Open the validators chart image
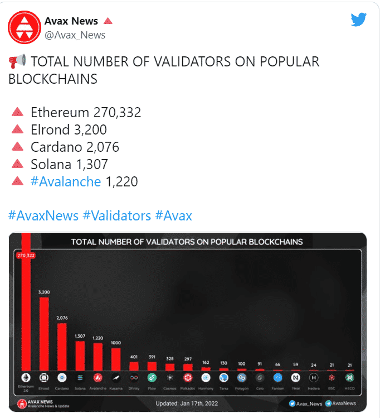 point(188,322)
